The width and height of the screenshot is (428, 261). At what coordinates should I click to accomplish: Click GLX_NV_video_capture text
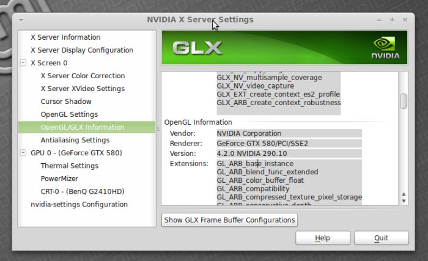tap(255, 86)
